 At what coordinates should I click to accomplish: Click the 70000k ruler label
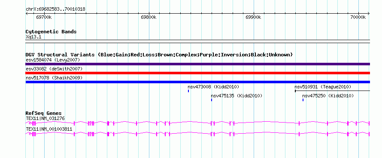[x=358, y=17]
